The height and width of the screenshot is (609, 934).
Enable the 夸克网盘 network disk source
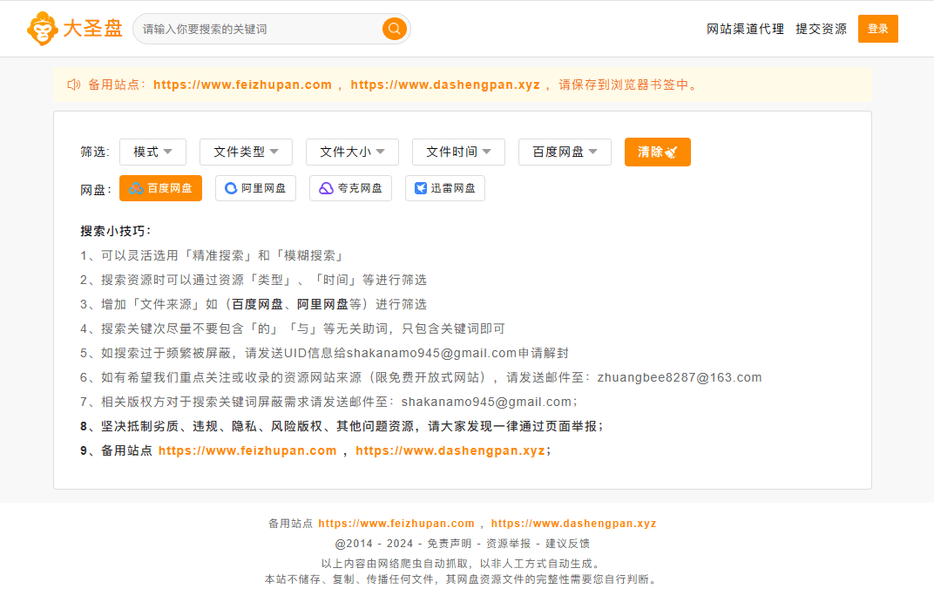pyautogui.click(x=350, y=187)
